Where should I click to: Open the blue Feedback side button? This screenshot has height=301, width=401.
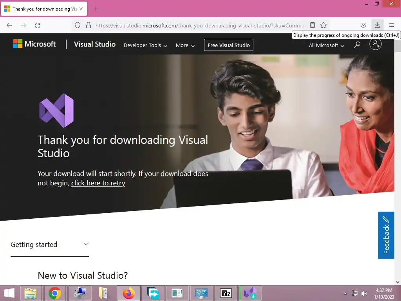click(386, 235)
